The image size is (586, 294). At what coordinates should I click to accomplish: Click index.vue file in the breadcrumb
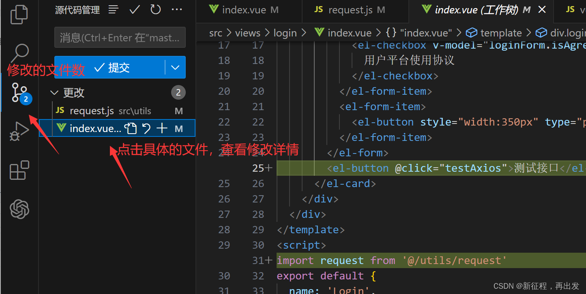coord(343,33)
